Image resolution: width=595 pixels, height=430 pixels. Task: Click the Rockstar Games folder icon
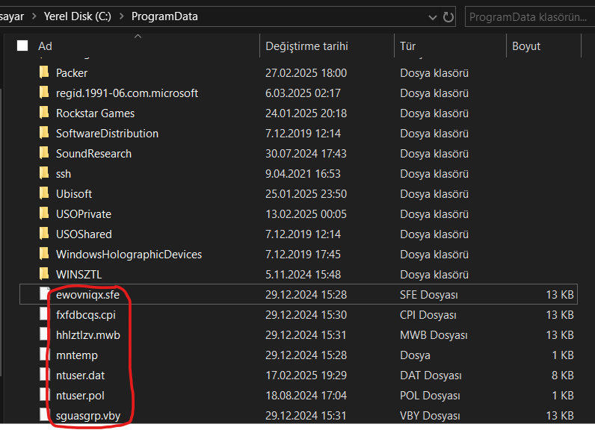44,112
